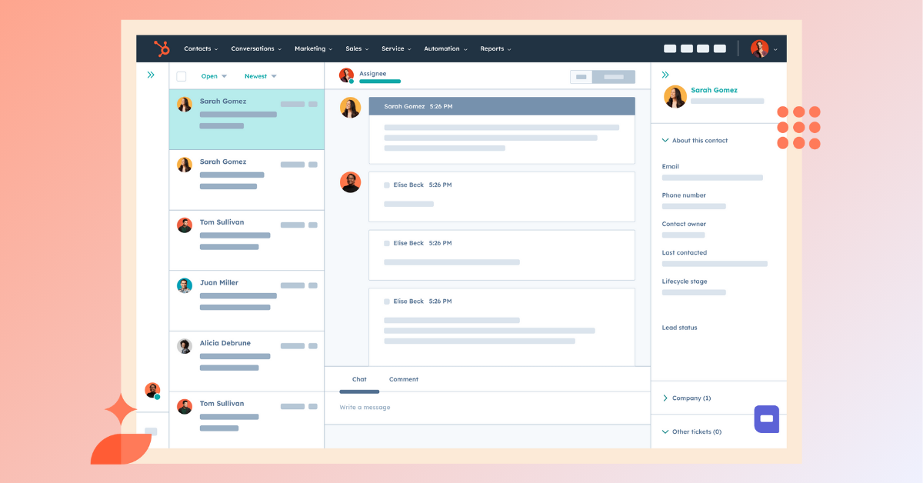Image resolution: width=923 pixels, height=483 pixels.
Task: Open the purple chat widget button
Action: pos(766,419)
